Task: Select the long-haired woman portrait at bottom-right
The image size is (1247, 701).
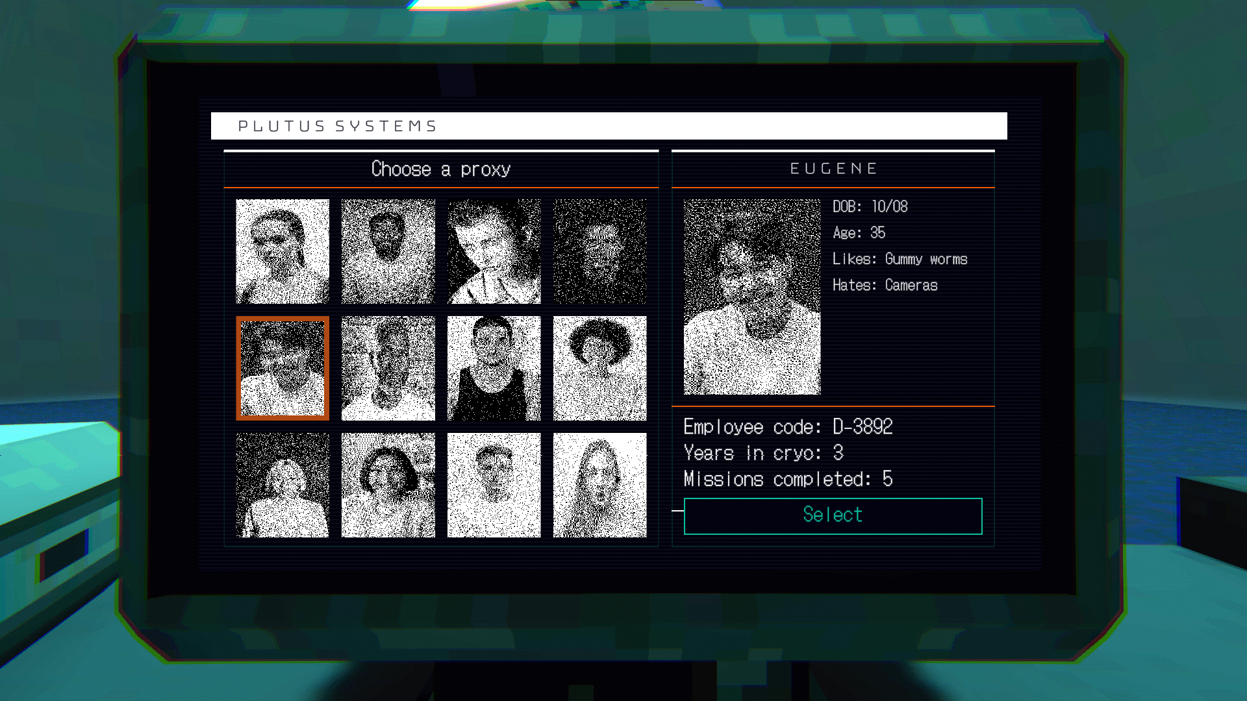Action: click(x=599, y=485)
